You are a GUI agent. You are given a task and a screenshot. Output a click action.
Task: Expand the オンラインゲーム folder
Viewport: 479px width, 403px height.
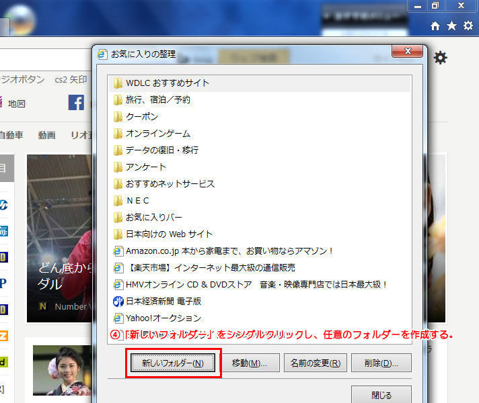point(157,133)
